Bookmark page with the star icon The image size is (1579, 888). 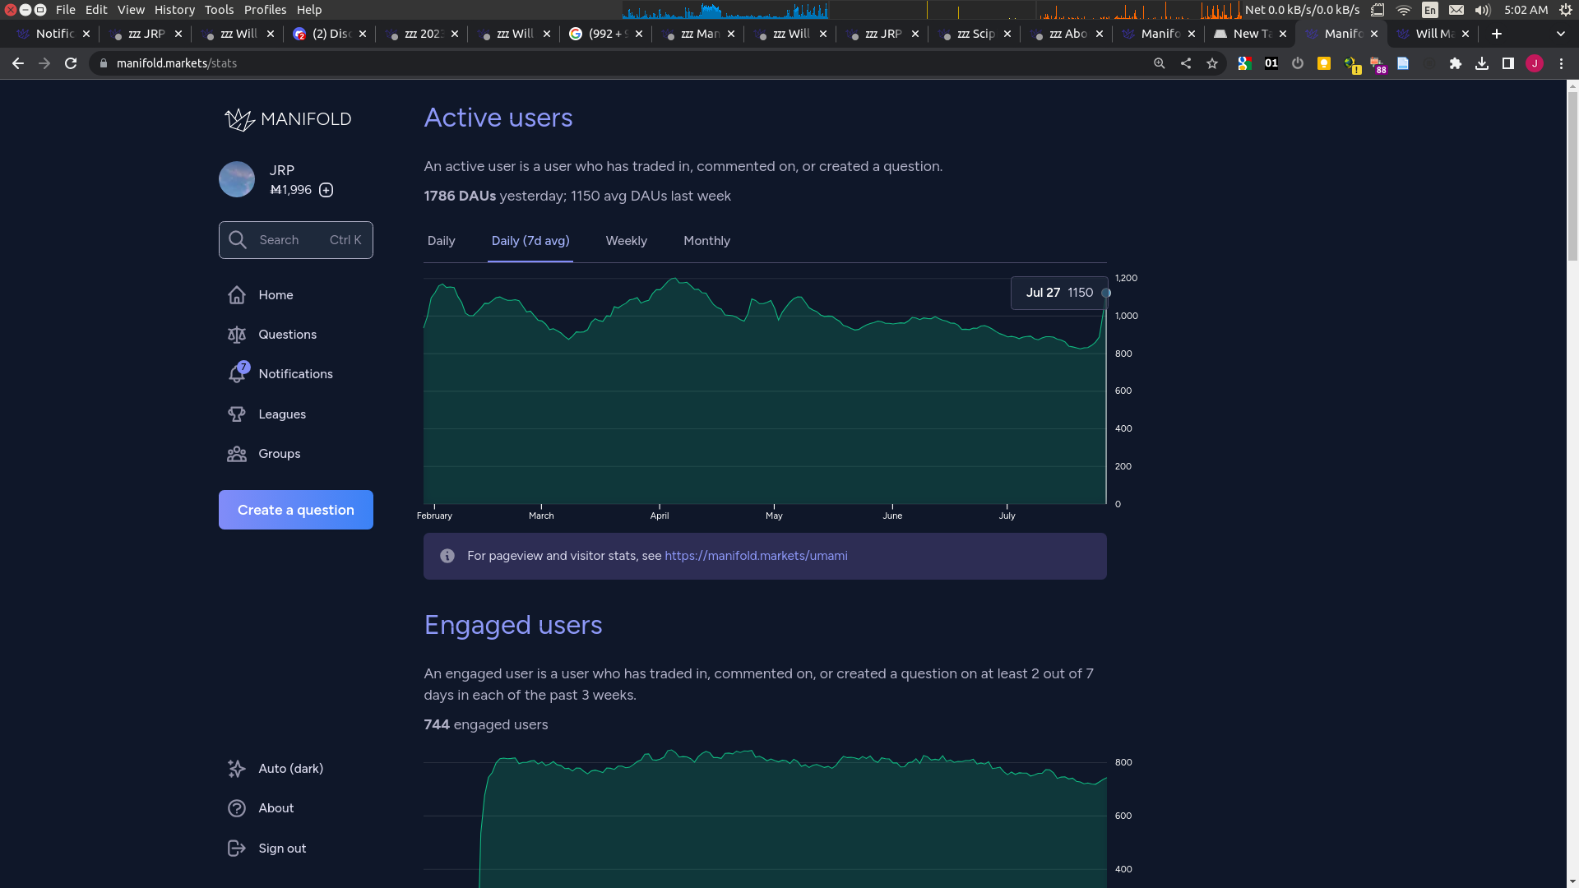1212,63
